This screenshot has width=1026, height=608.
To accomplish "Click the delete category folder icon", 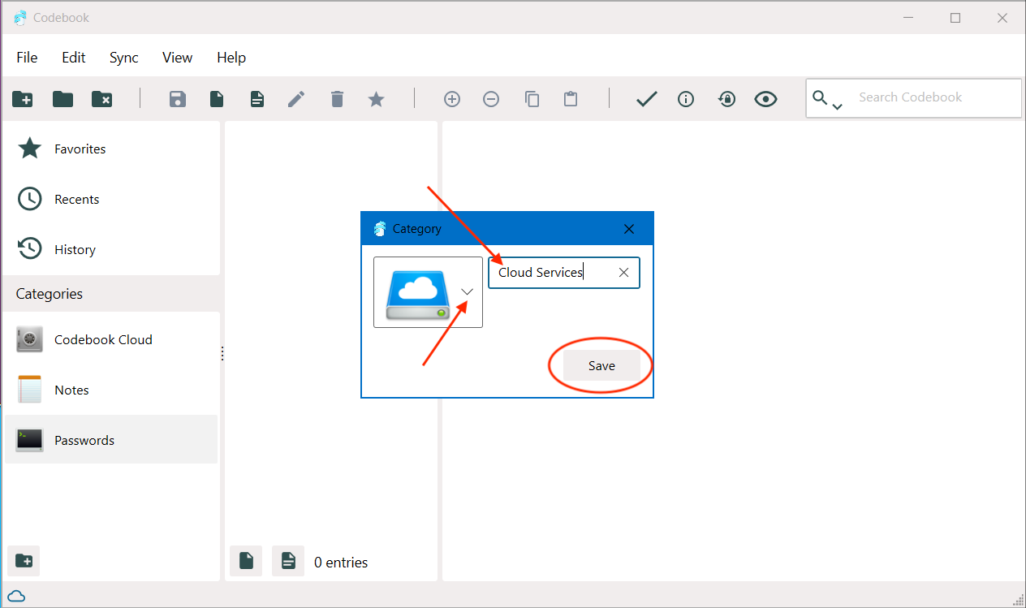I will point(102,99).
